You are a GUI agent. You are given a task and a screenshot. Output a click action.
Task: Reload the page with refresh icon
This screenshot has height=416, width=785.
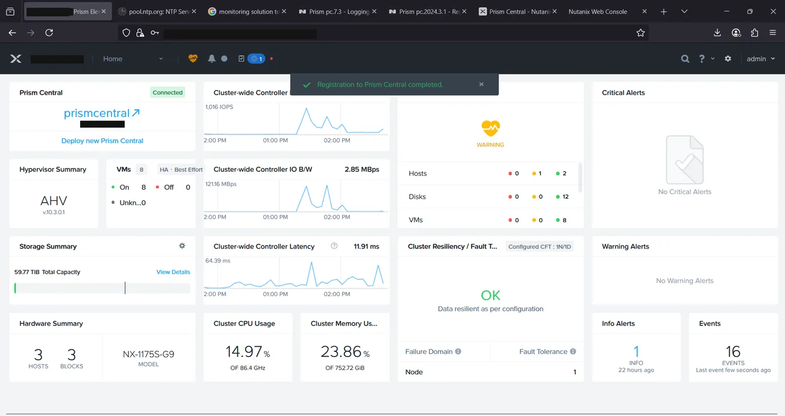(x=49, y=33)
